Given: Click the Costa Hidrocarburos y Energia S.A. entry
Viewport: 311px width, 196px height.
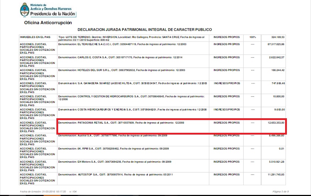Looking at the screenshot, I should 132,109.
